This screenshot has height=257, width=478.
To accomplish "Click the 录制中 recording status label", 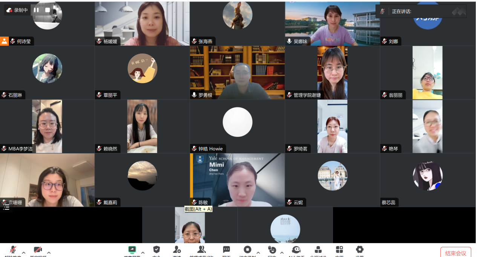I will (x=21, y=10).
